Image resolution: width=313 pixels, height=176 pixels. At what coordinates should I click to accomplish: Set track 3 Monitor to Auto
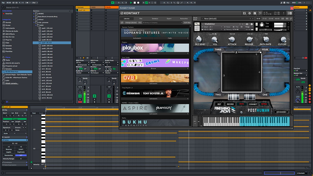pyautogui.click(x=110, y=69)
